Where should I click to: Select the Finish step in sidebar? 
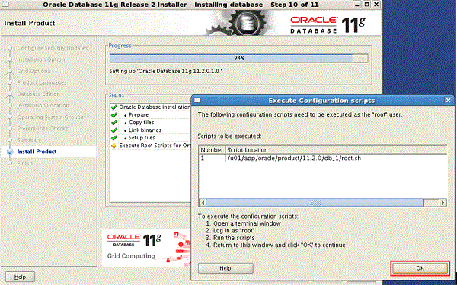[x=25, y=163]
